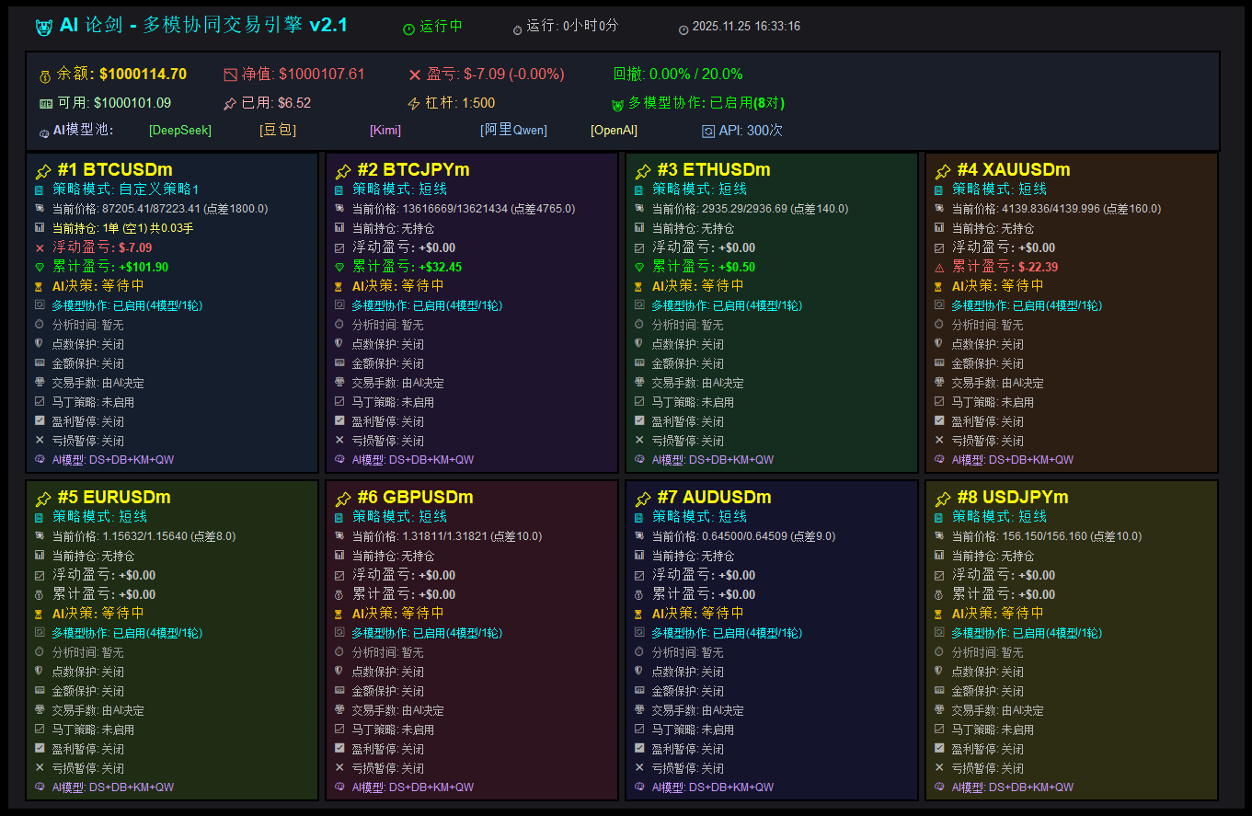Select [Kimi] in the AI模型池 row
This screenshot has width=1252, height=816.
tap(385, 131)
